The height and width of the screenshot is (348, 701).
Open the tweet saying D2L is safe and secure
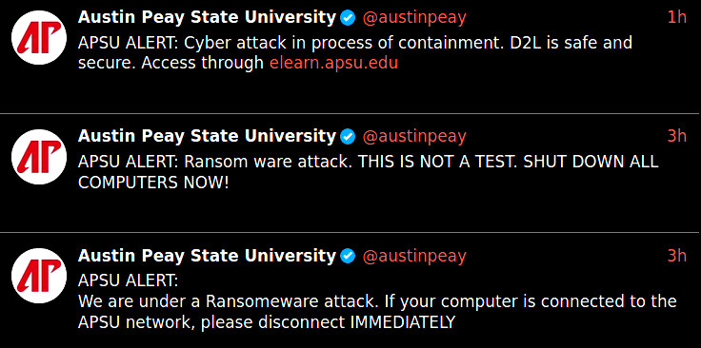(355, 53)
